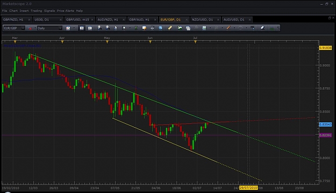Open the Help menu
Screen dimensions: 336x193
point(79,11)
